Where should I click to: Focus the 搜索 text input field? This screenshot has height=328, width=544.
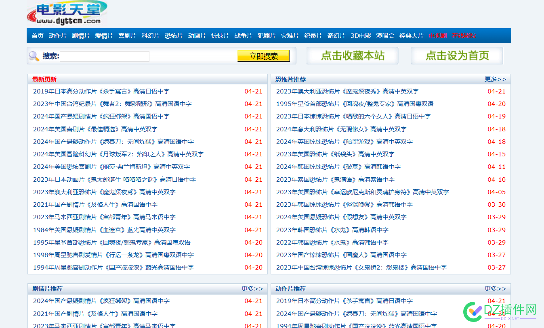(x=105, y=56)
